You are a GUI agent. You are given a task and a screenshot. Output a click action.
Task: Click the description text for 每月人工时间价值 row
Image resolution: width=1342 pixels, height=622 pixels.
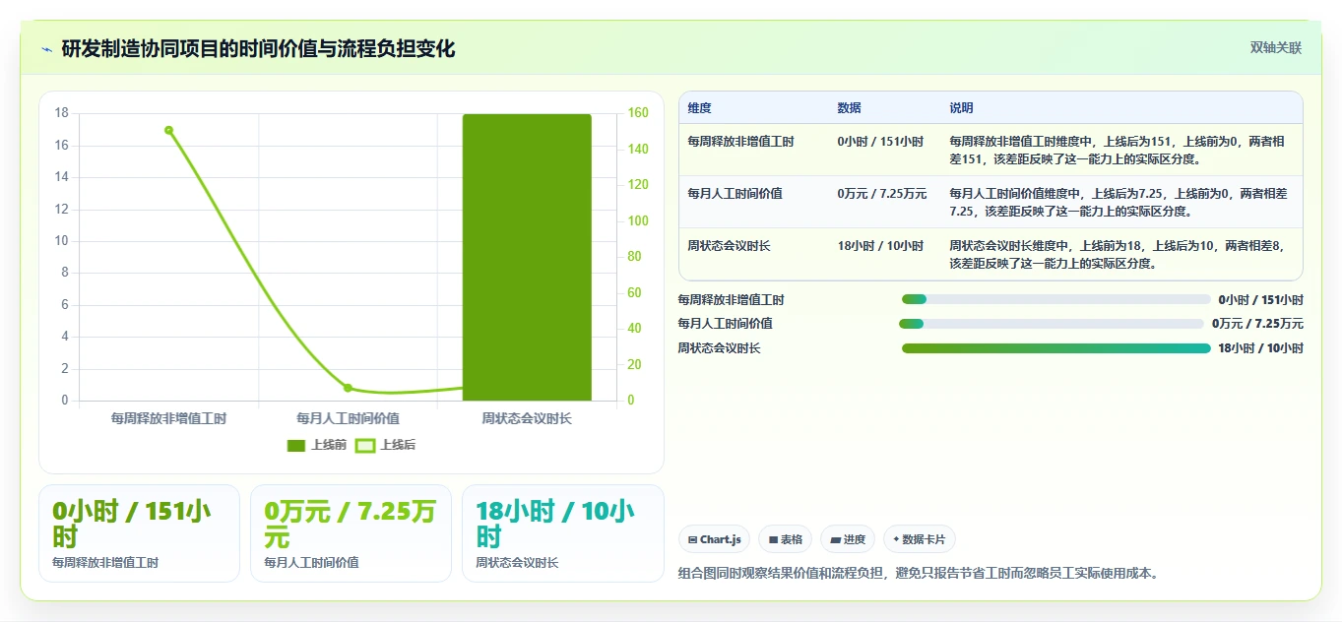click(x=1118, y=202)
